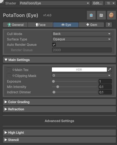
Task: Click the shader Edit... button
Action: pyautogui.click(x=97, y=3)
